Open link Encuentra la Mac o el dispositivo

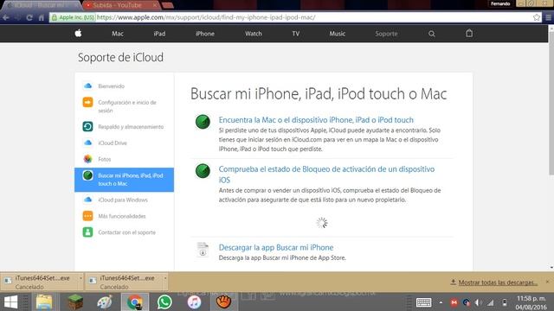[316, 120]
